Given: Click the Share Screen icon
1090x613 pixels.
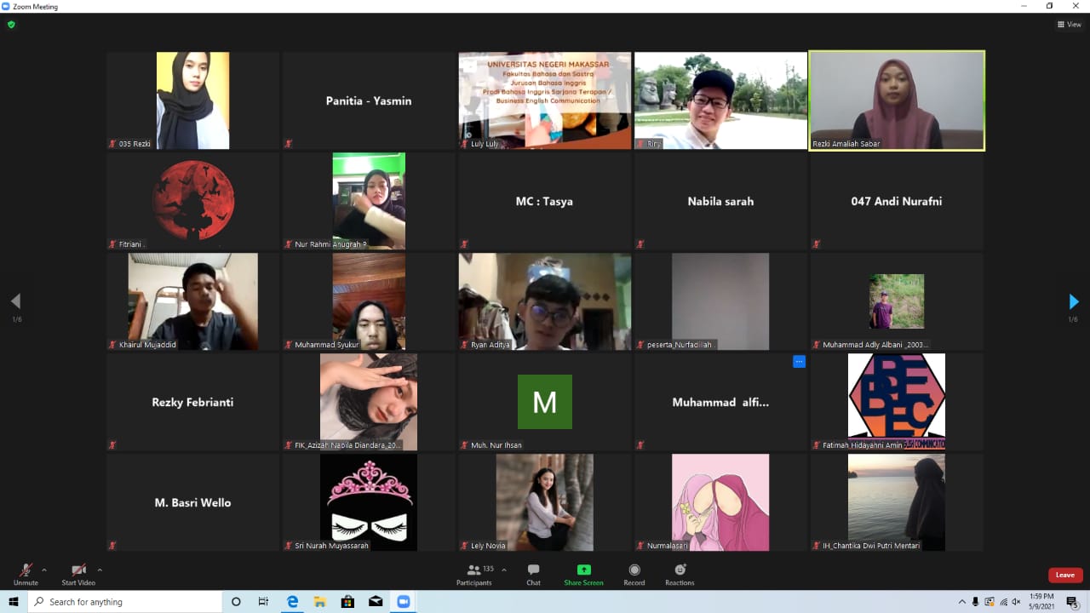Looking at the screenshot, I should click(583, 574).
